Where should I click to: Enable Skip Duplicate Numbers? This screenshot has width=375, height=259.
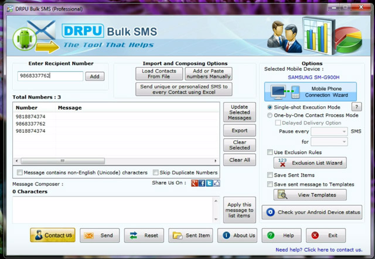(x=155, y=172)
